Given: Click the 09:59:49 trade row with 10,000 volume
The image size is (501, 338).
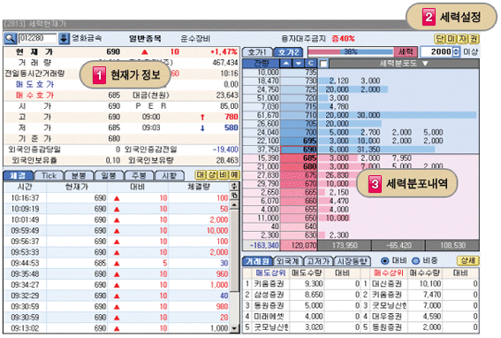Looking at the screenshot, I should point(117,231).
